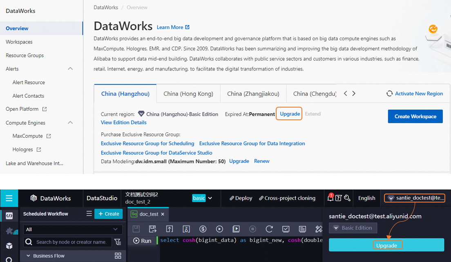Viewport: 451px width, 262px height.
Task: Open notifications bell with red badge
Action: tap(330, 198)
